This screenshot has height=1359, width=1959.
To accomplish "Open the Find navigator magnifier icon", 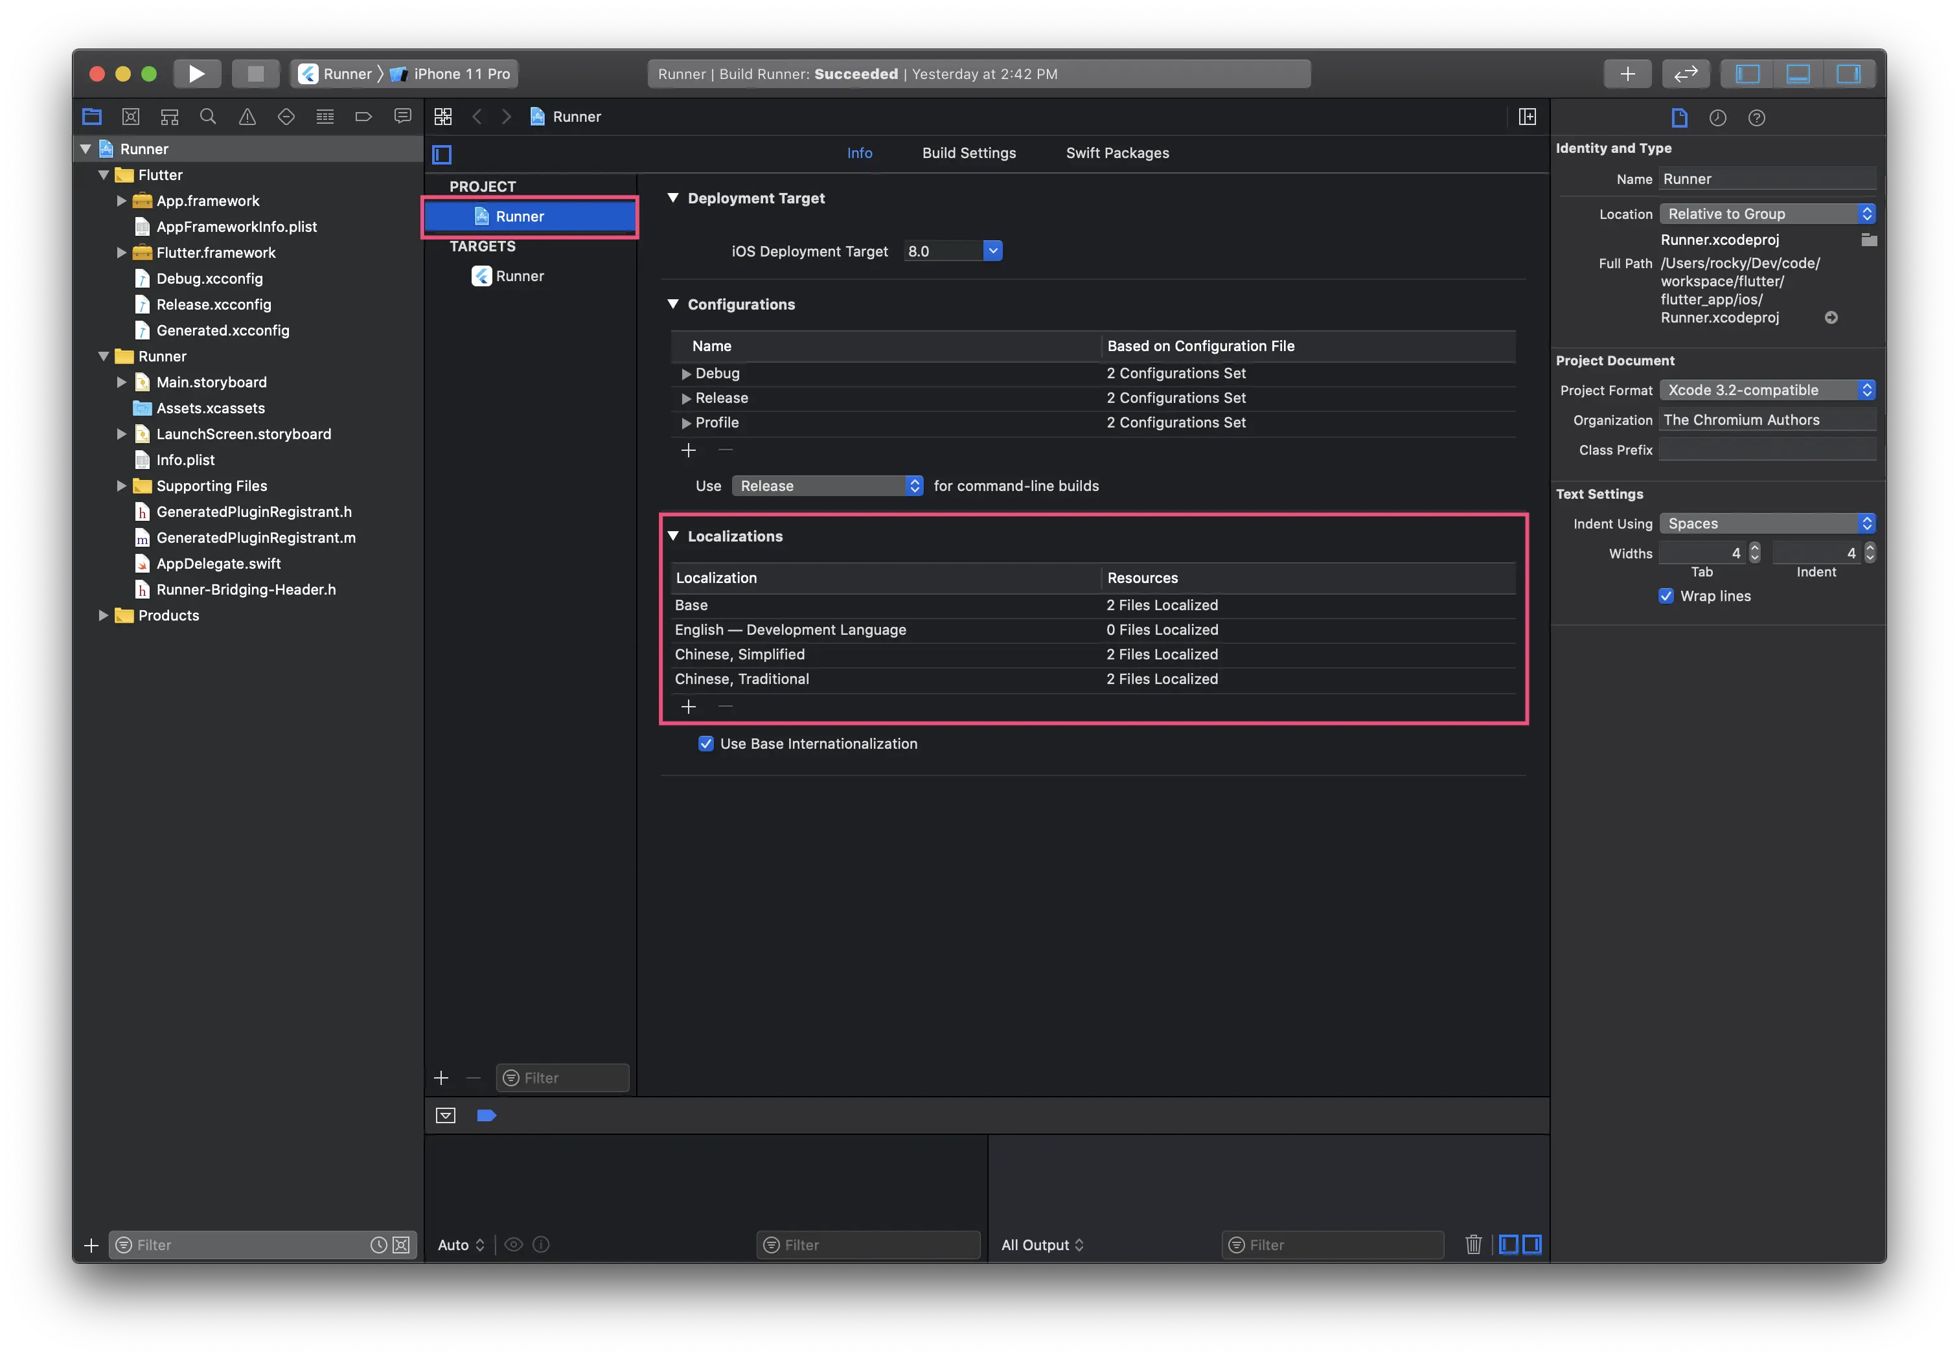I will (x=208, y=117).
